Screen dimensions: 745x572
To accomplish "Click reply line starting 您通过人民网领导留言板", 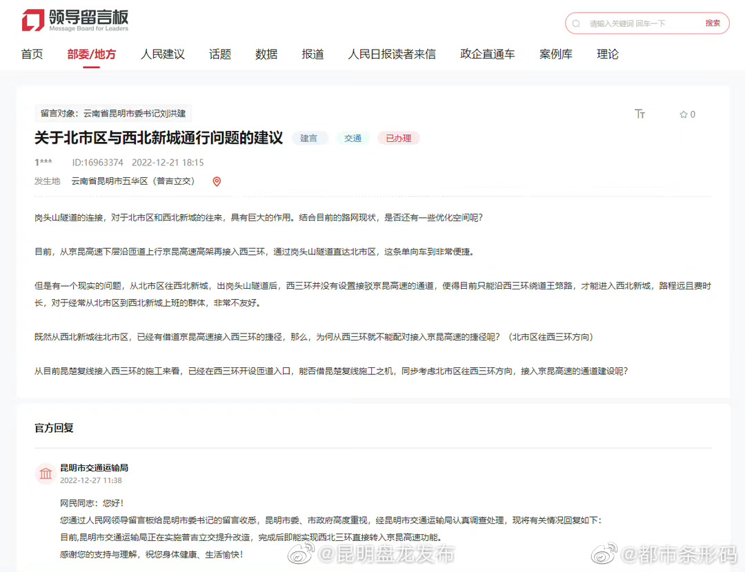I will (x=330, y=520).
